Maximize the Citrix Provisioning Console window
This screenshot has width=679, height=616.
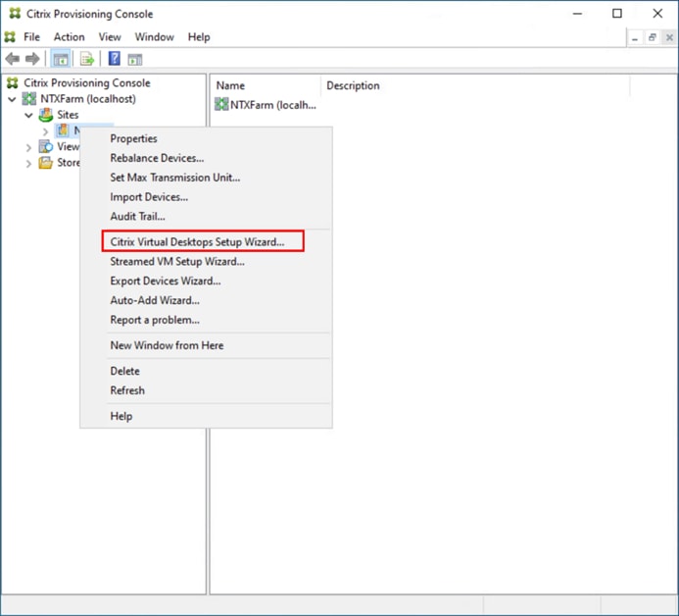617,14
